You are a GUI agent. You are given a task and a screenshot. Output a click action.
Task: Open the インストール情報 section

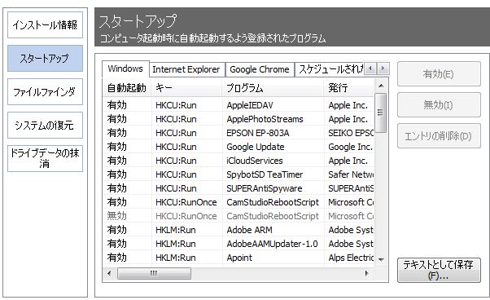pyautogui.click(x=45, y=25)
